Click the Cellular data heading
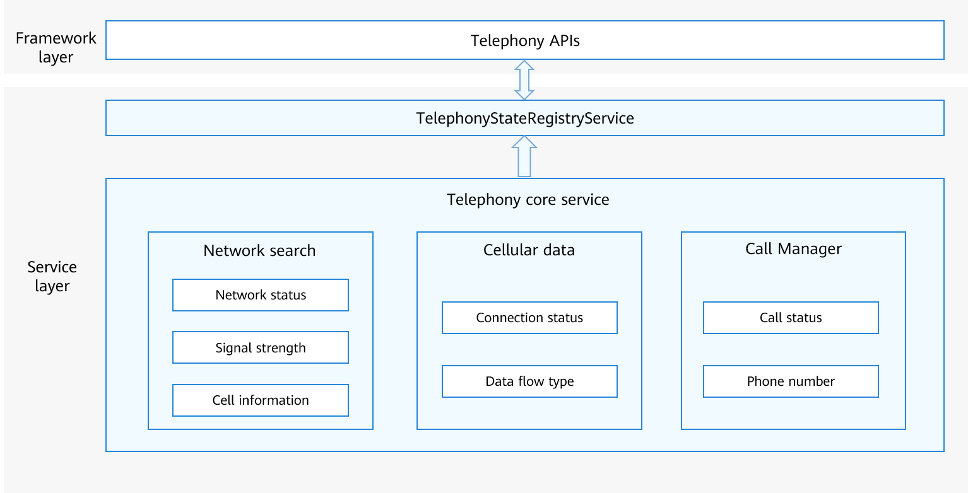968x493 pixels. pyautogui.click(x=529, y=250)
